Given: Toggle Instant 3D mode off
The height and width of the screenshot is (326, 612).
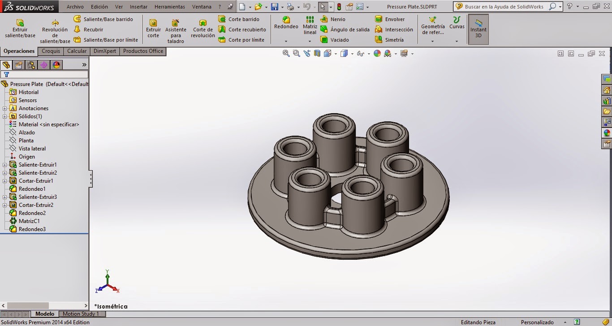Looking at the screenshot, I should 478,28.
